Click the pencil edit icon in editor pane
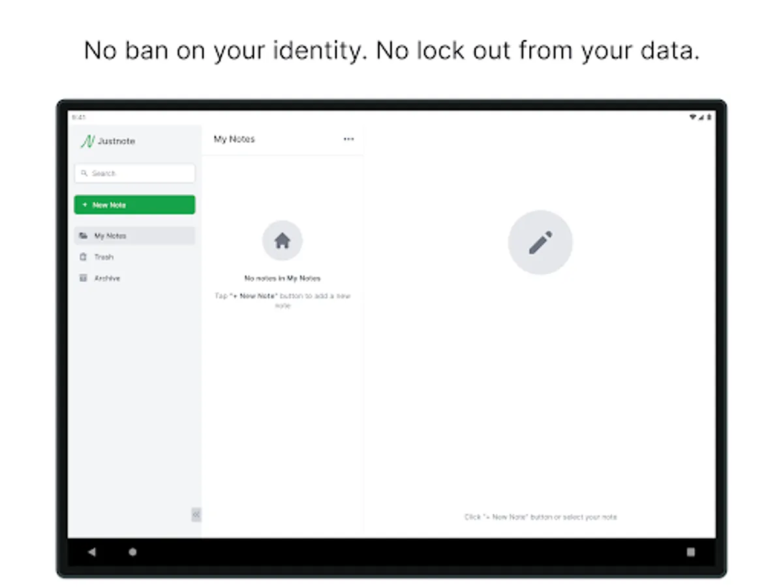Image resolution: width=783 pixels, height=587 pixels. point(540,242)
